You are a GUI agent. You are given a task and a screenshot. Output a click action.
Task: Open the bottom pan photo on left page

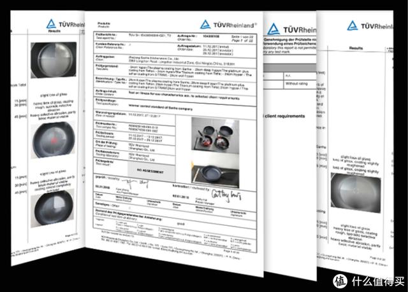(52, 209)
